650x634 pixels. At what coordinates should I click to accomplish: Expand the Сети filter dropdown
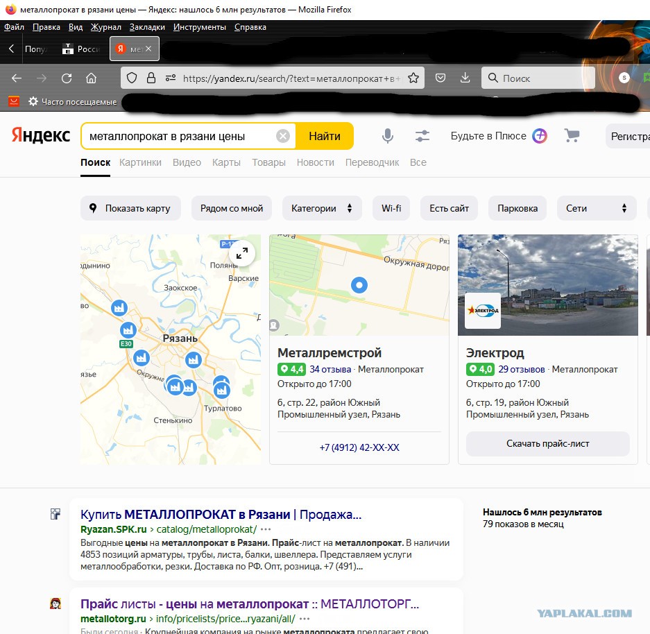(x=597, y=208)
